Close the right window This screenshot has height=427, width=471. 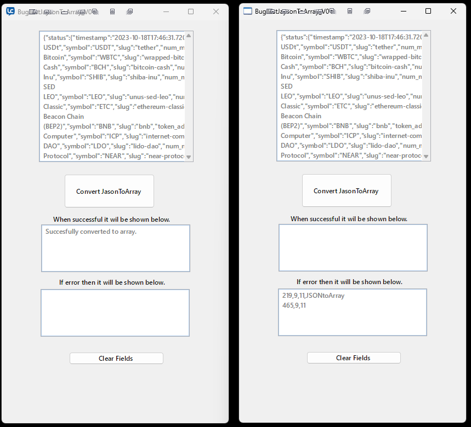pos(453,11)
